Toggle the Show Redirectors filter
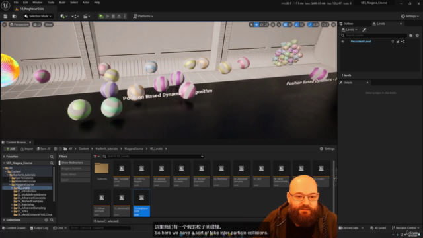 (75, 163)
